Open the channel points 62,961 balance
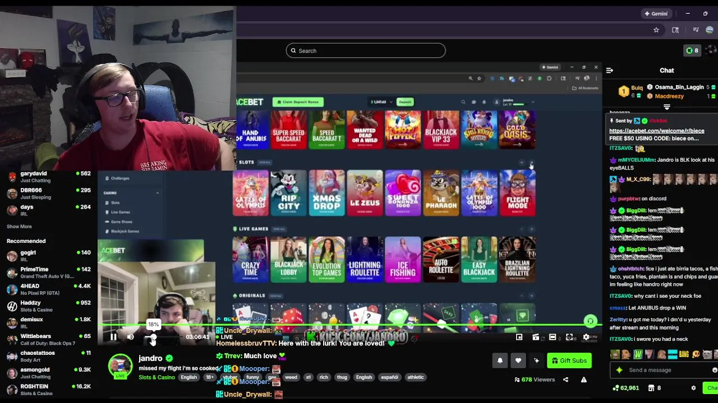 click(625, 388)
